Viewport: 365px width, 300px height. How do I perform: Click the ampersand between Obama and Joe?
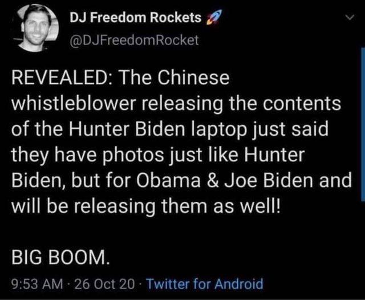[x=212, y=181]
